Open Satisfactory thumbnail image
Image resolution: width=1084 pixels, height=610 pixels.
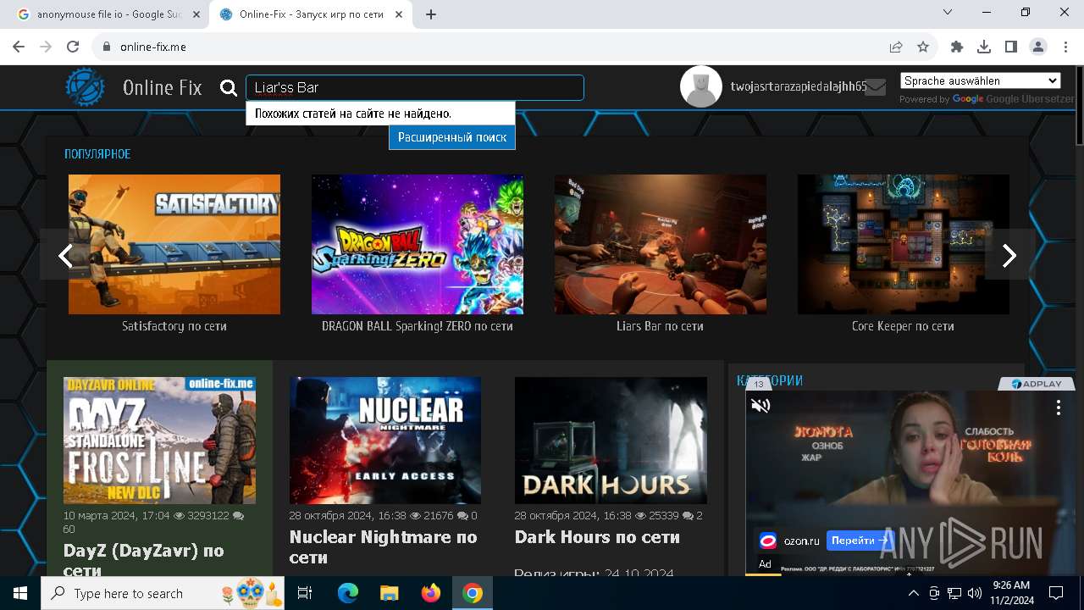(x=174, y=244)
